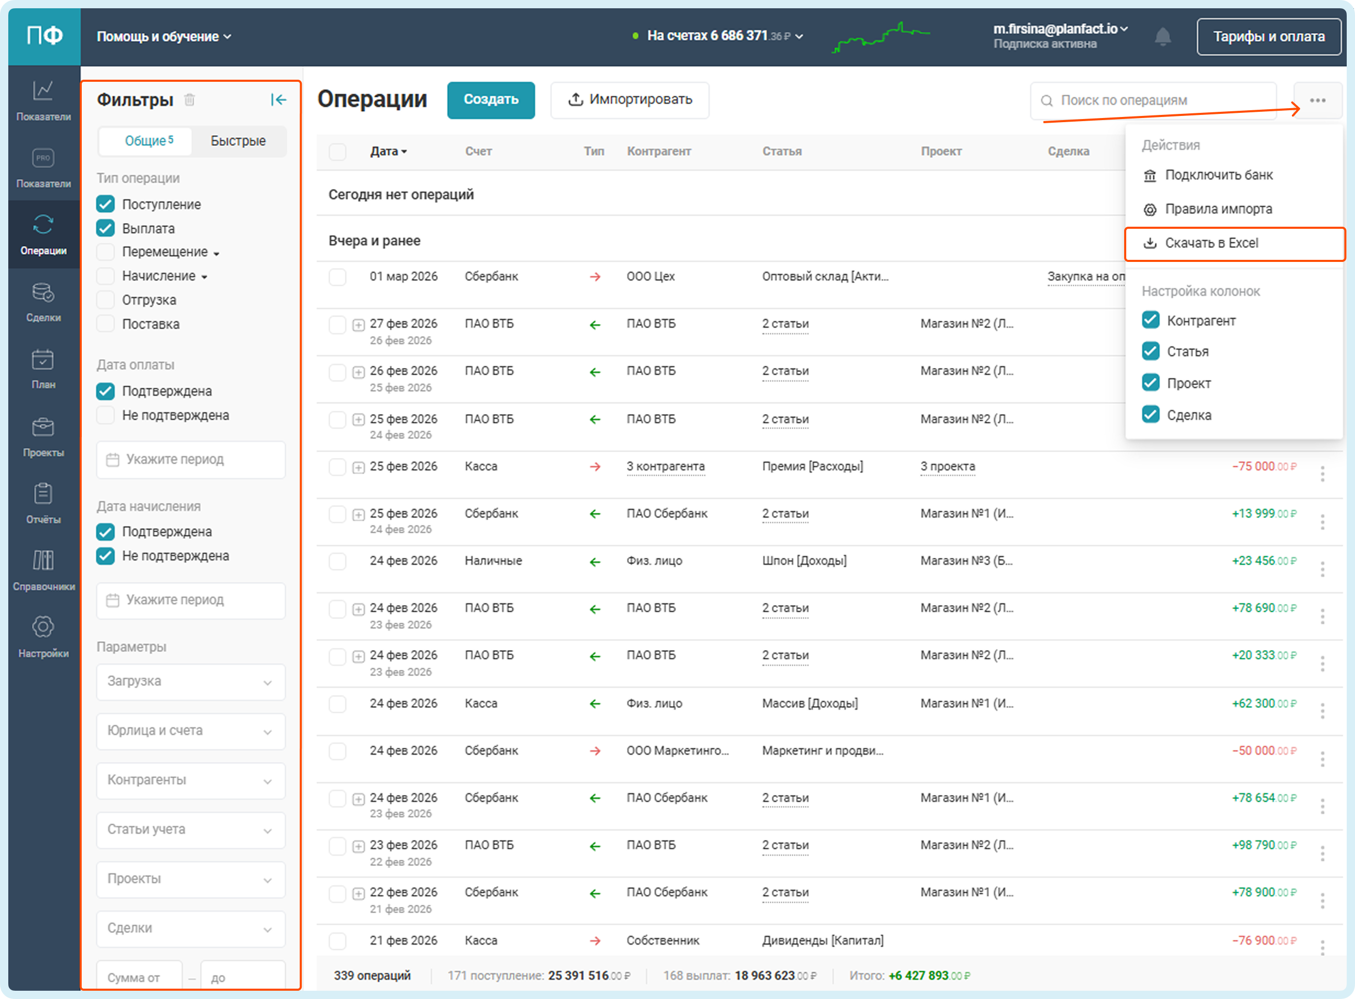Enable the Отгрузка checkbox
Screen dimensions: 1355x999
click(x=106, y=300)
